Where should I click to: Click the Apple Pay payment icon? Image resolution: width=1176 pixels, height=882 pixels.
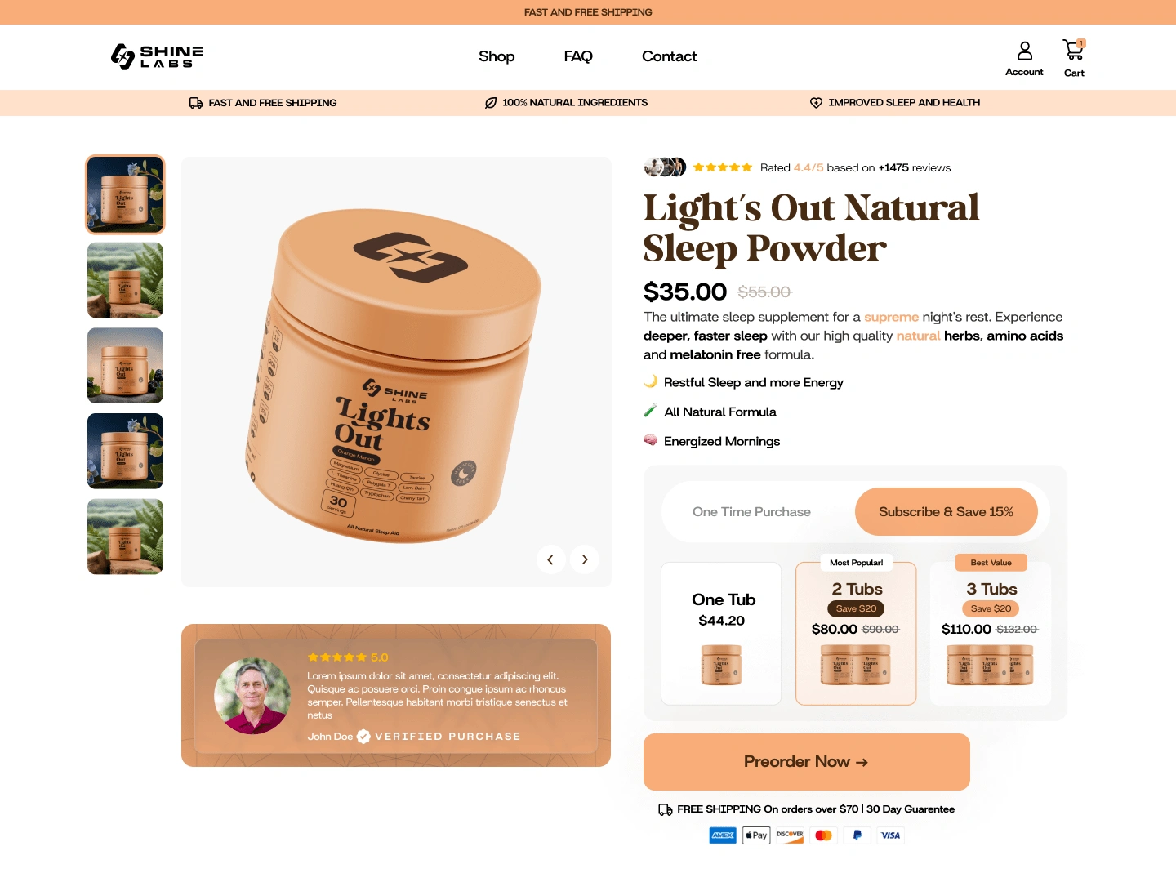point(756,835)
